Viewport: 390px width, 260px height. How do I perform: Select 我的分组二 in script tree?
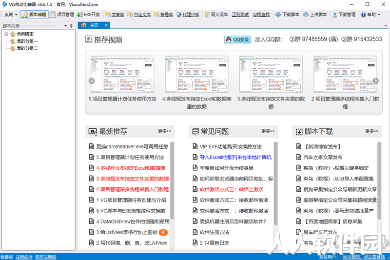[27, 48]
